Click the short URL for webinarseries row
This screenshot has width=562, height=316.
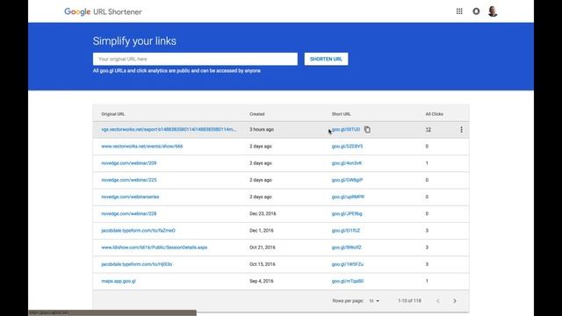348,197
